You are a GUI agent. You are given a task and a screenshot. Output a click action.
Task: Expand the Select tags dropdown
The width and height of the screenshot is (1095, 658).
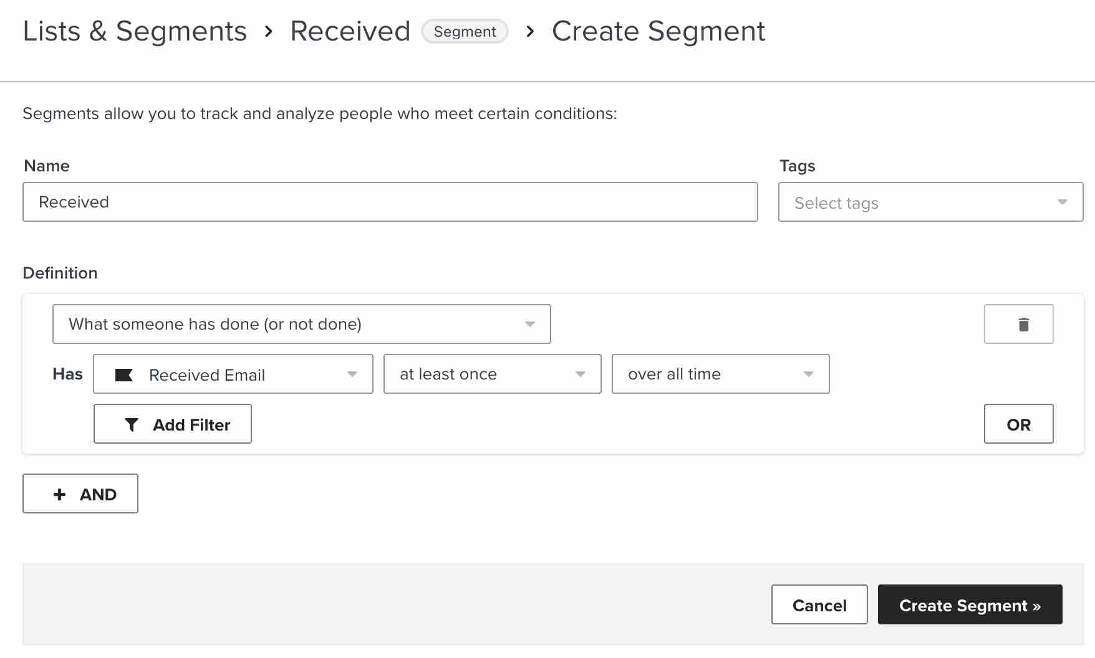click(930, 202)
